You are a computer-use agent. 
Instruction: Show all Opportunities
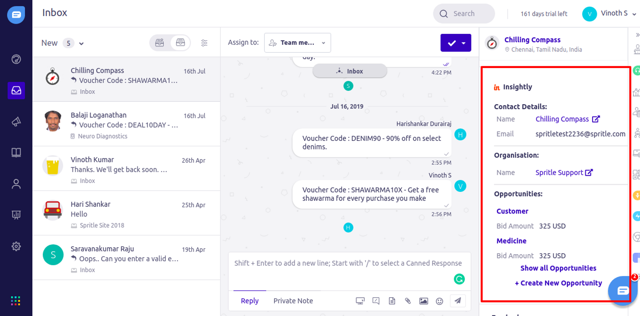[558, 268]
